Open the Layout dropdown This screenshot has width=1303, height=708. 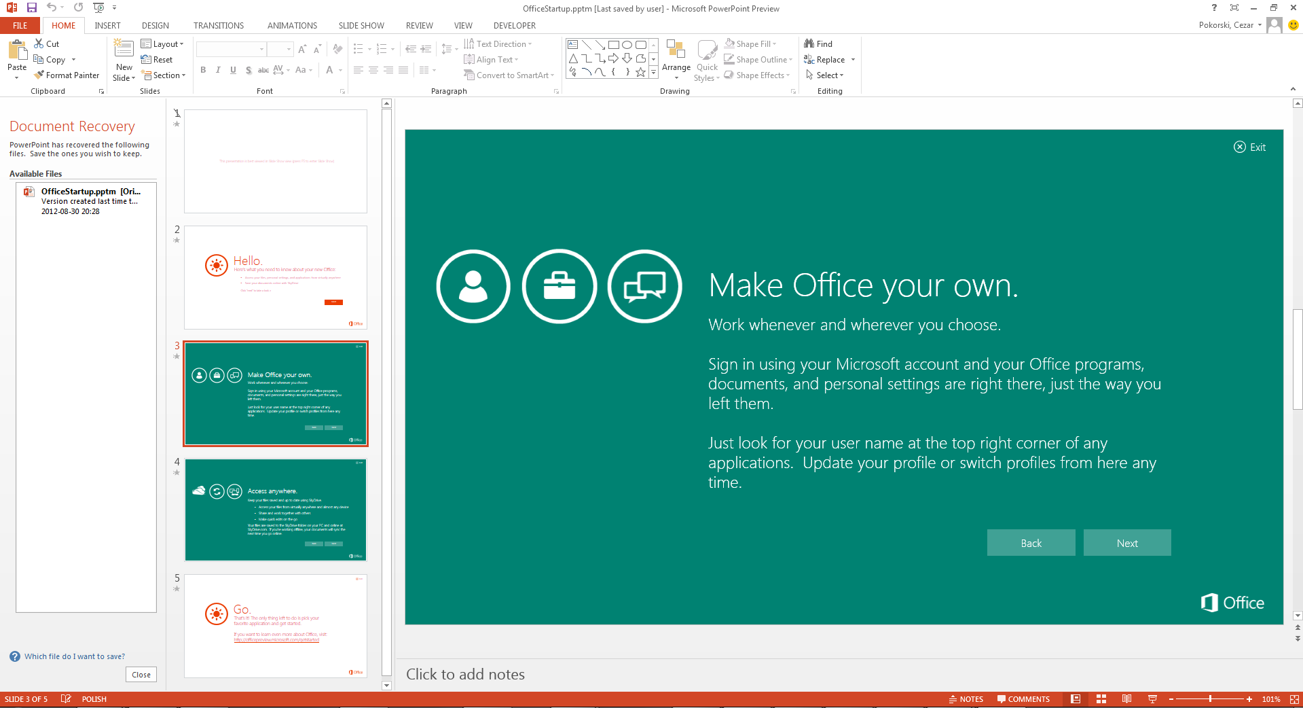[163, 43]
